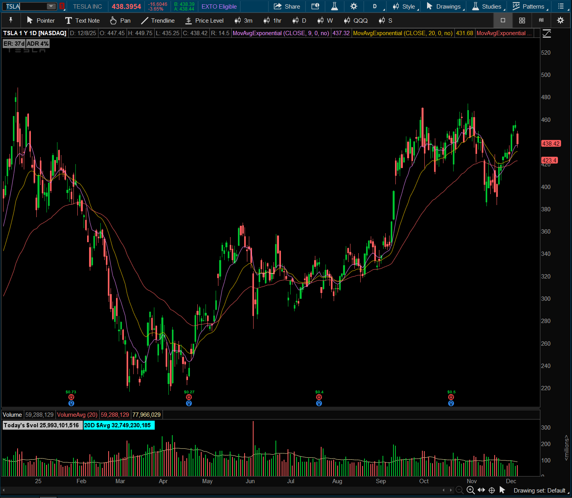572x498 pixels.
Task: Open the Drawings dropdown menu
Action: click(445, 6)
